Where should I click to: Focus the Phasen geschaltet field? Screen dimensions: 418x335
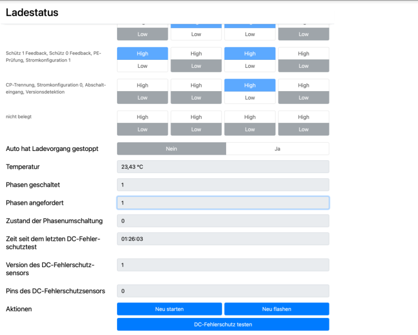223,185
